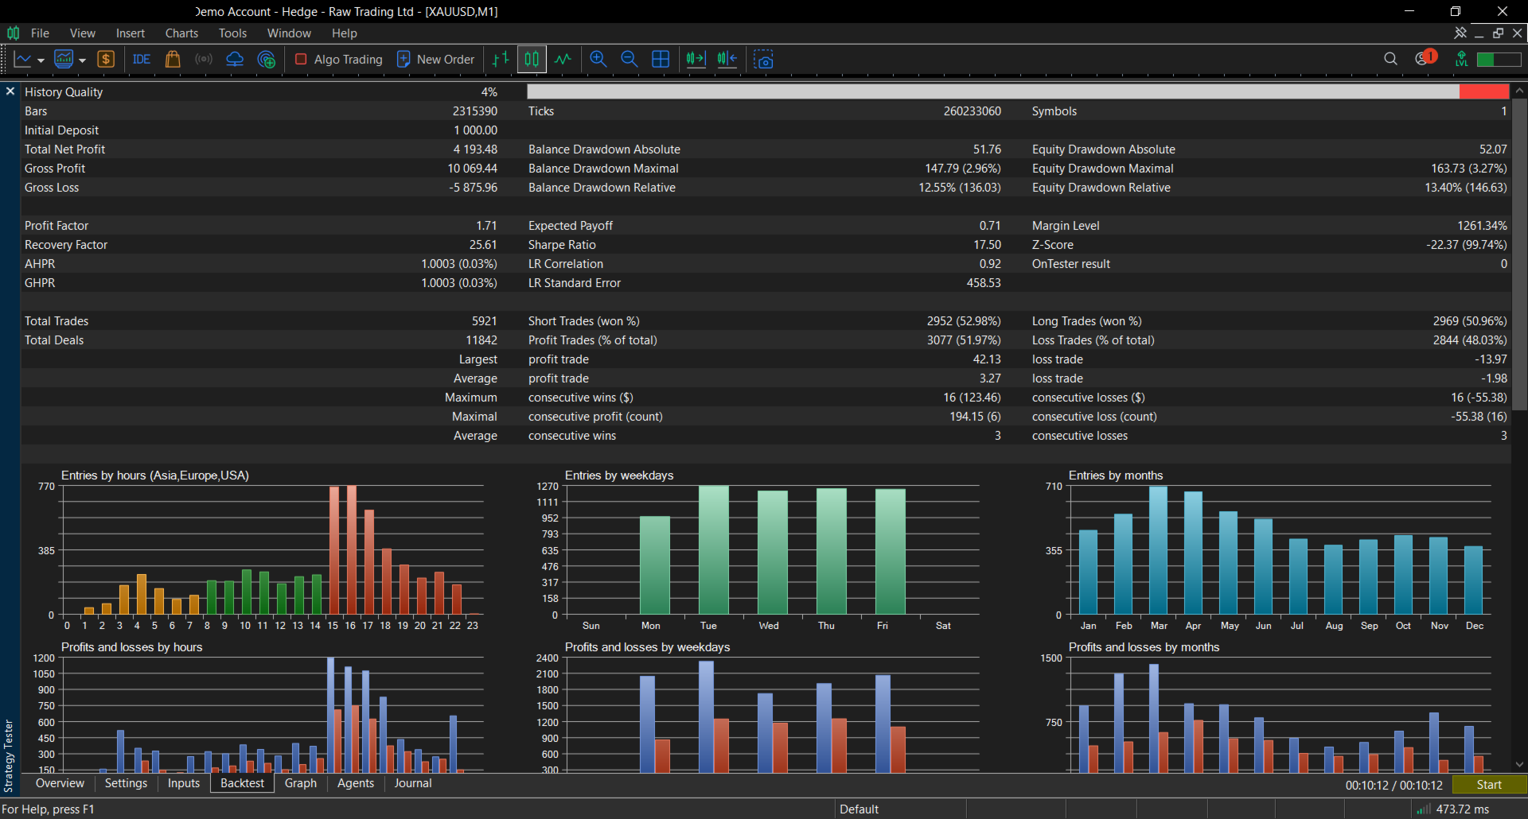Open the VPS cloud icon
The image size is (1528, 819).
tap(235, 60)
